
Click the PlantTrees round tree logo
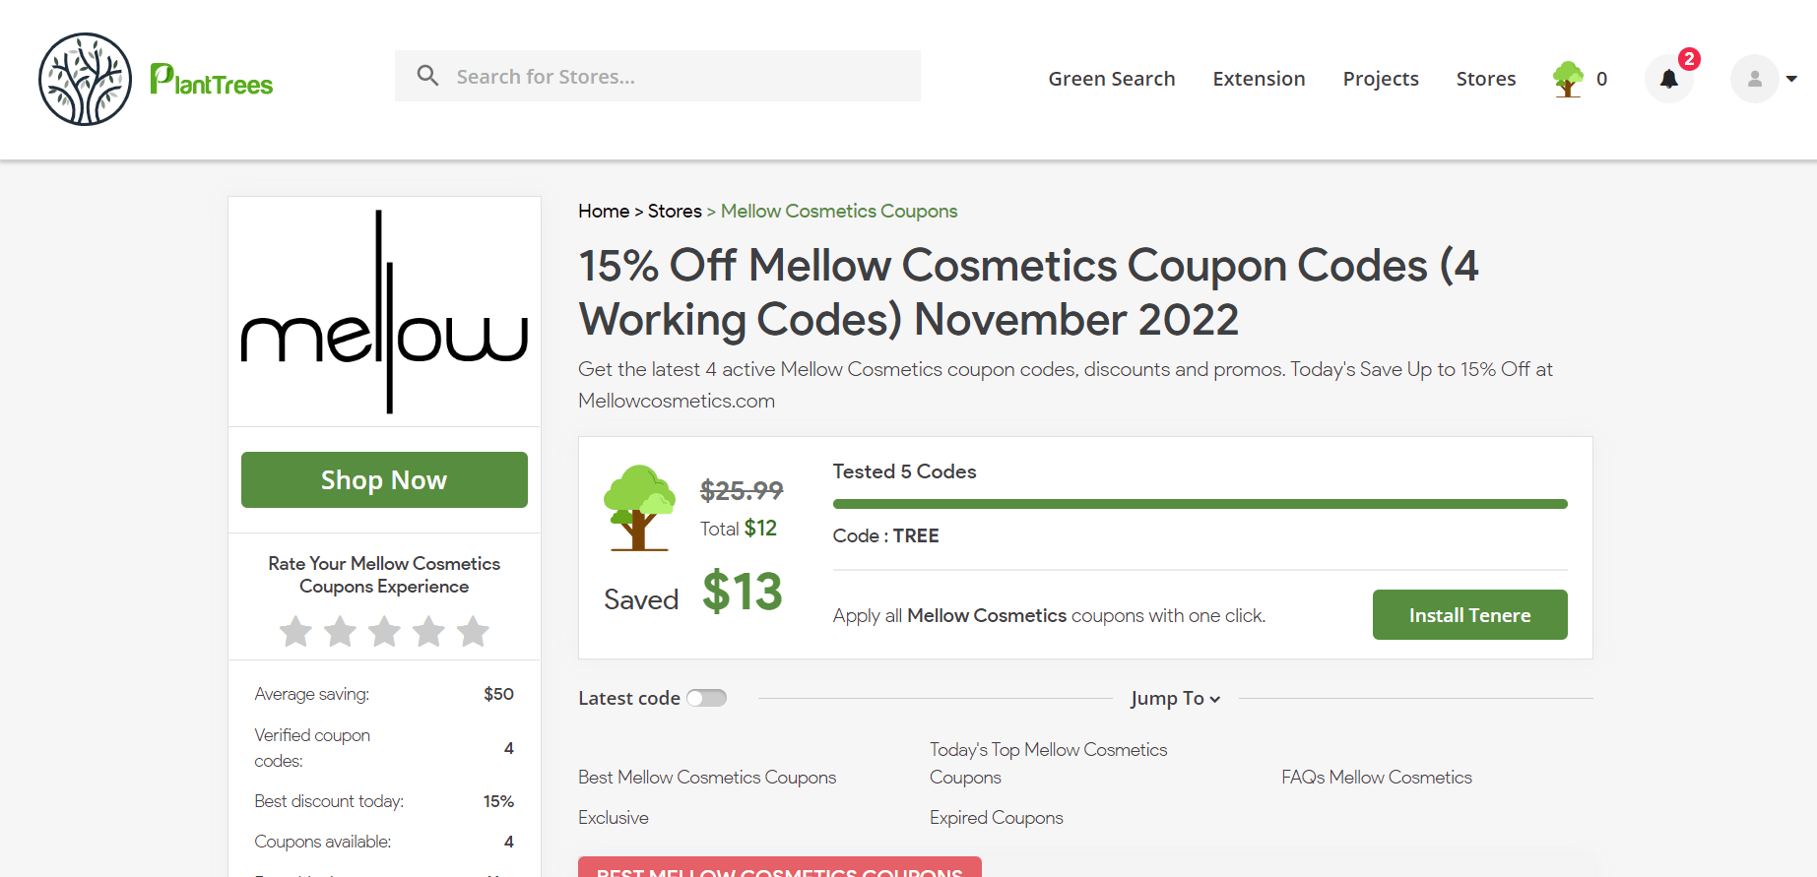[85, 79]
